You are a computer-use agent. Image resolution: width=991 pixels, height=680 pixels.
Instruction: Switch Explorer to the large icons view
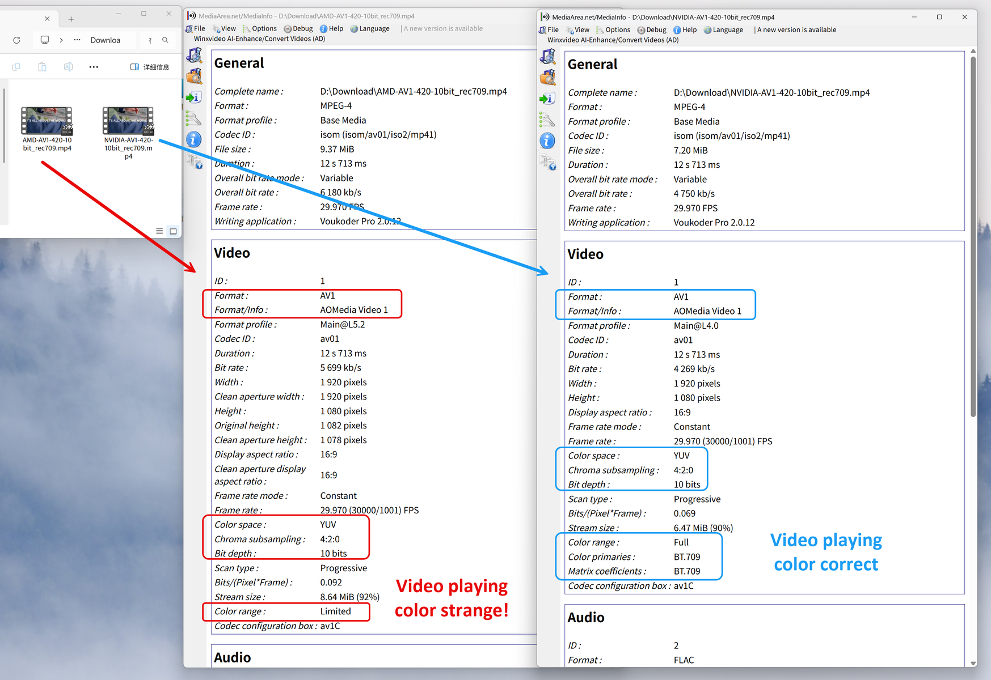coord(173,231)
